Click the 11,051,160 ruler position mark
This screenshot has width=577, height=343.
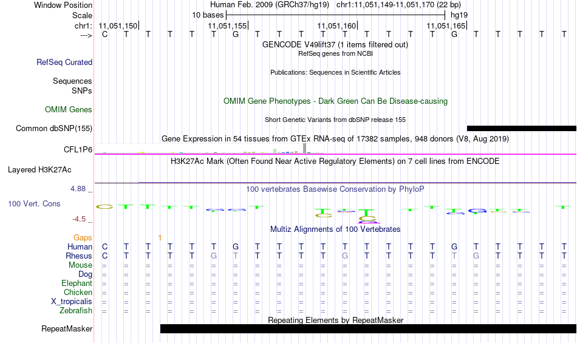[337, 25]
